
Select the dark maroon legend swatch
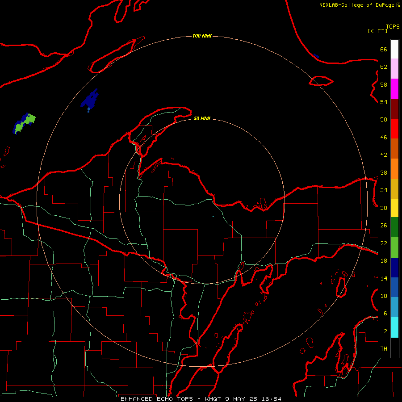[x=394, y=109]
